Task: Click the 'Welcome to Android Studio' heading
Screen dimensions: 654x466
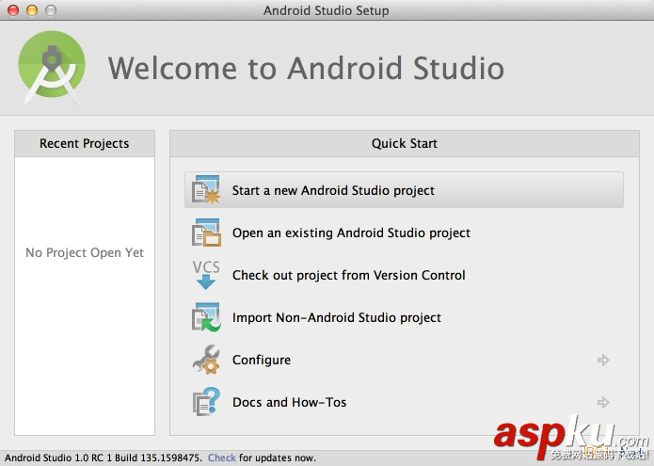Action: tap(306, 69)
